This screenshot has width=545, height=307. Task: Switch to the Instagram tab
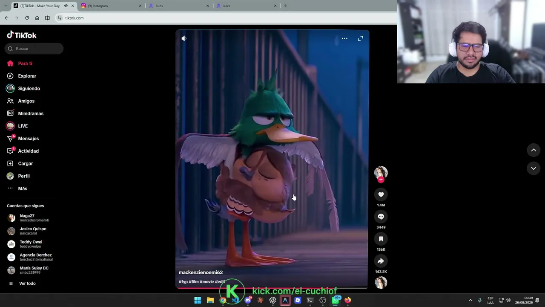click(112, 6)
